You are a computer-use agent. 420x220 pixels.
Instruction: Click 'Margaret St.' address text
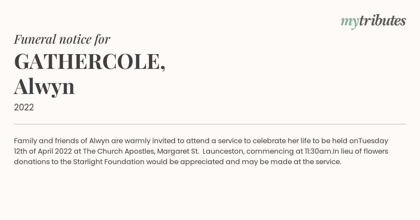click(178, 152)
